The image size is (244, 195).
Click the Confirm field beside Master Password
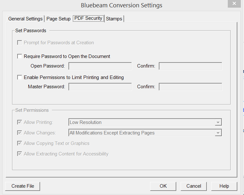click(x=191, y=87)
